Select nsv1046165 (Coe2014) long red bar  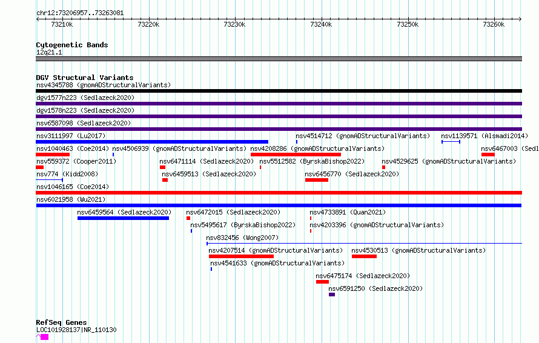(x=279, y=193)
